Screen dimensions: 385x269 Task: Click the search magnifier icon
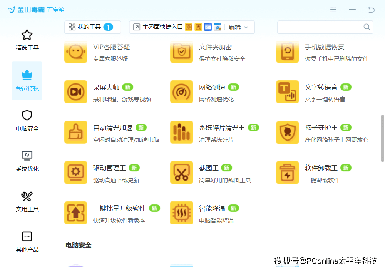pyautogui.click(x=367, y=27)
